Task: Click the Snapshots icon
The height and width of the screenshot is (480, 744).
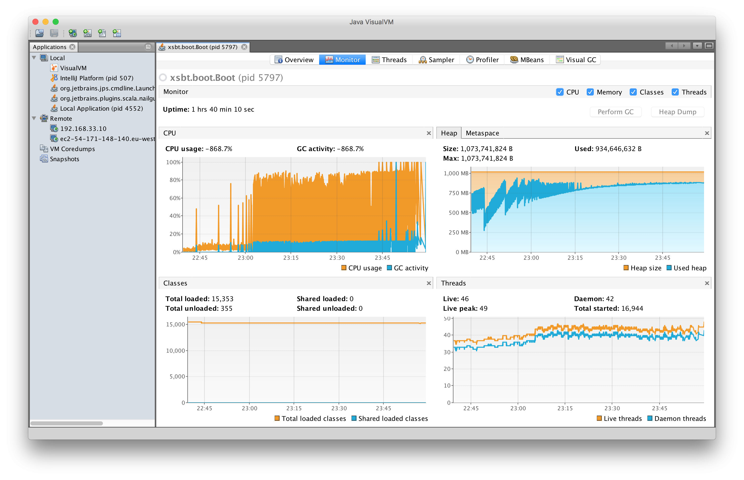Action: click(x=44, y=159)
